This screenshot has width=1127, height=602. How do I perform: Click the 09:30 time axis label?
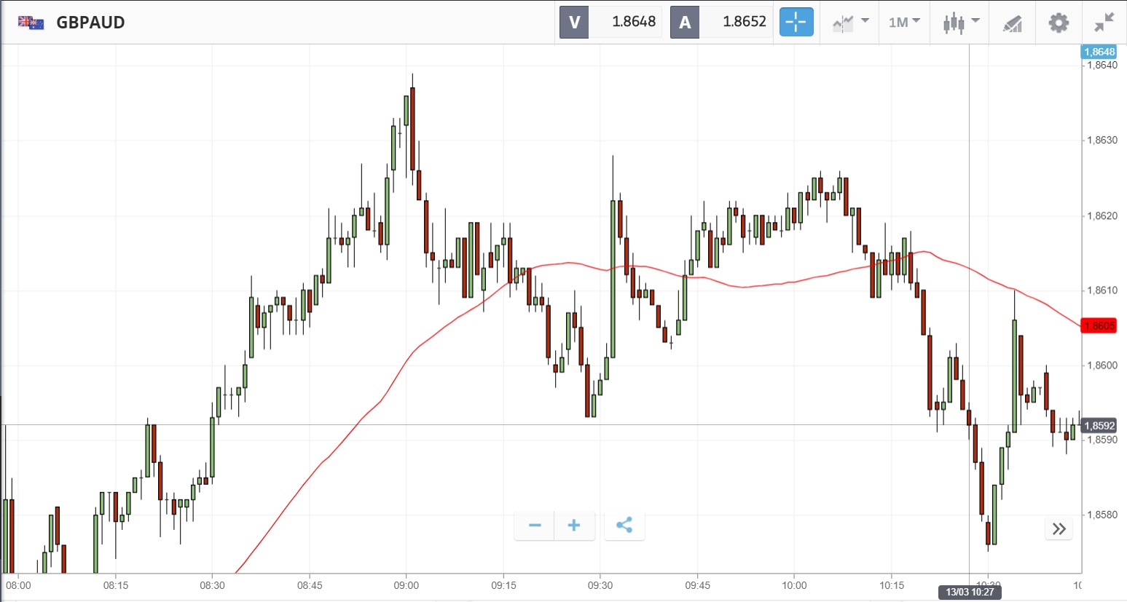pos(600,585)
